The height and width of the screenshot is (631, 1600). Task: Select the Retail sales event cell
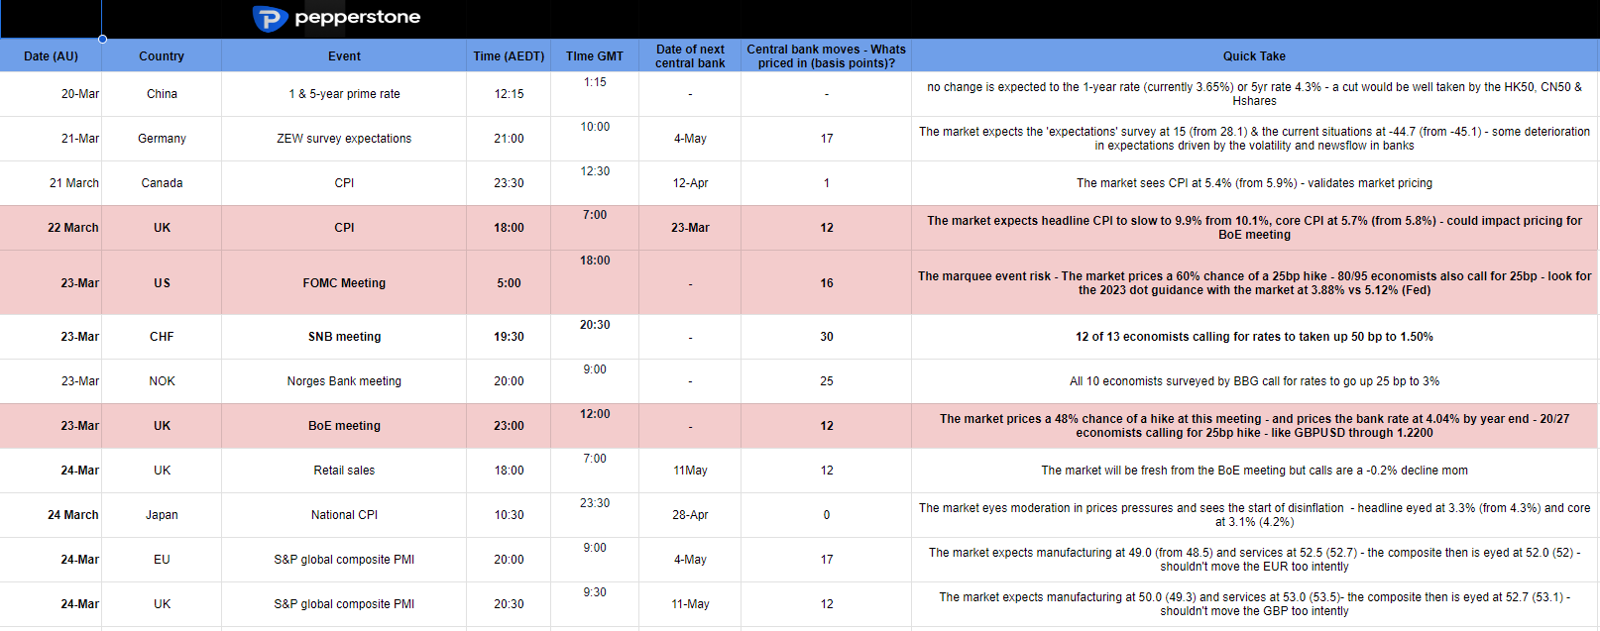[344, 471]
